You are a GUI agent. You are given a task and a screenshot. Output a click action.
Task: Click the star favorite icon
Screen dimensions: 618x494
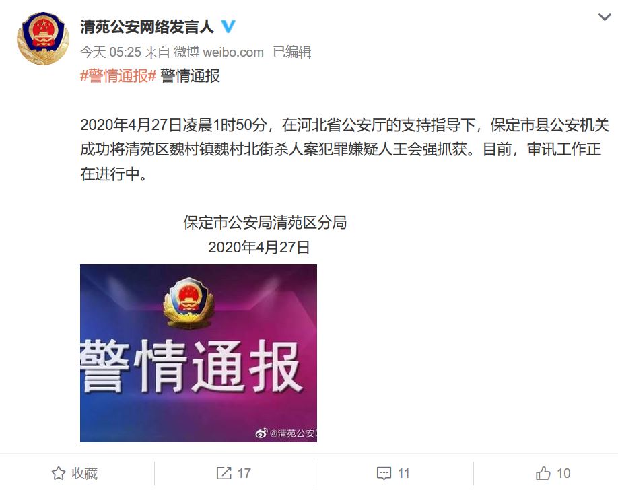(x=59, y=473)
